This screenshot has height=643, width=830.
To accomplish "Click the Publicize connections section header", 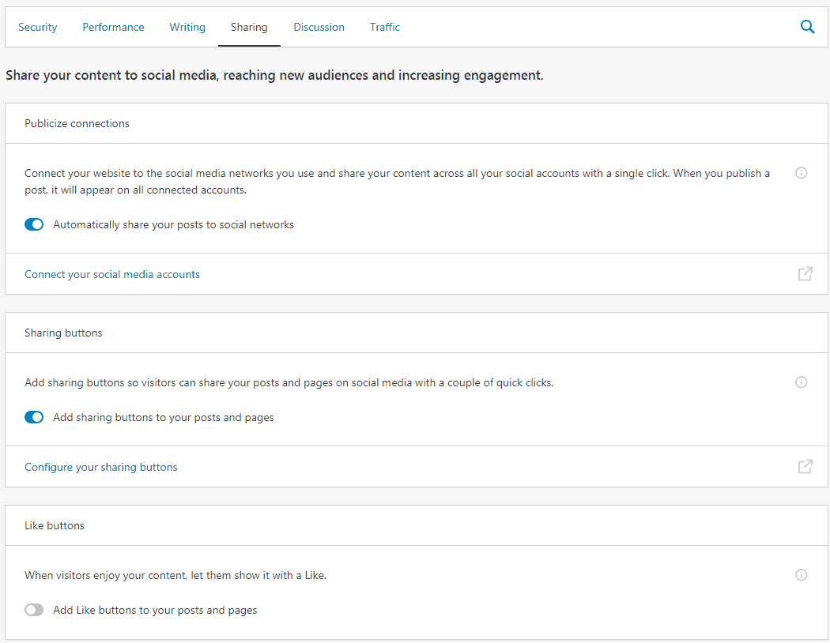I will 77,123.
